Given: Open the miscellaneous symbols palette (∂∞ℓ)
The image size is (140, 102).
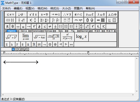Looking at the screenshot, I should (90, 15).
